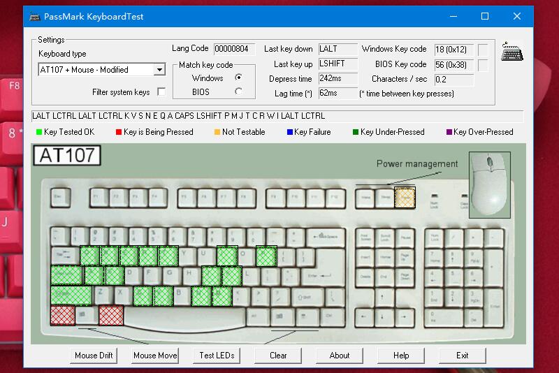Open Help

401,355
